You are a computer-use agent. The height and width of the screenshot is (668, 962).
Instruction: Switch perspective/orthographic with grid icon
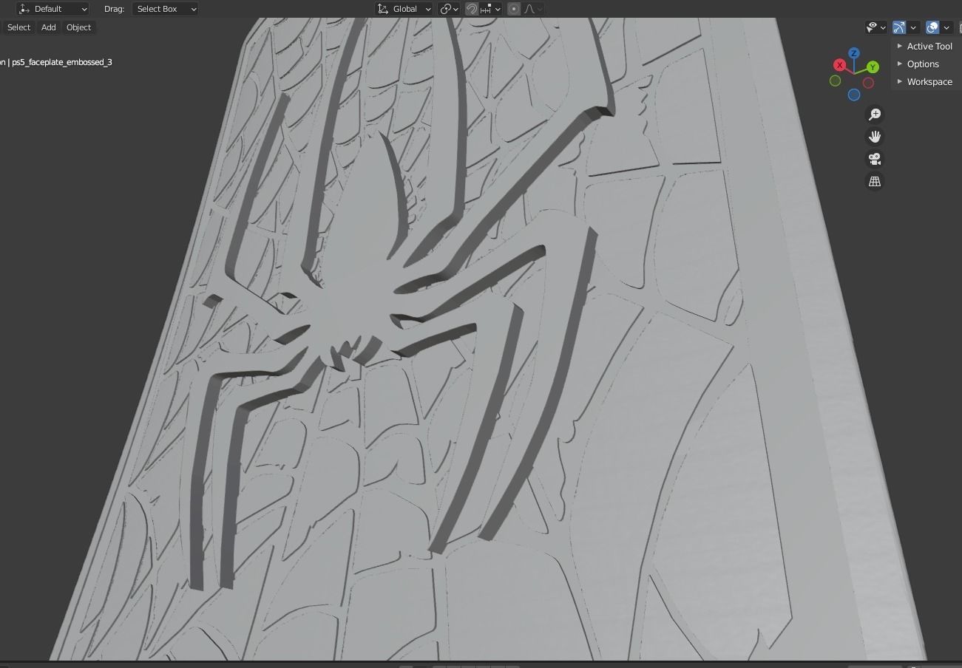pos(875,181)
